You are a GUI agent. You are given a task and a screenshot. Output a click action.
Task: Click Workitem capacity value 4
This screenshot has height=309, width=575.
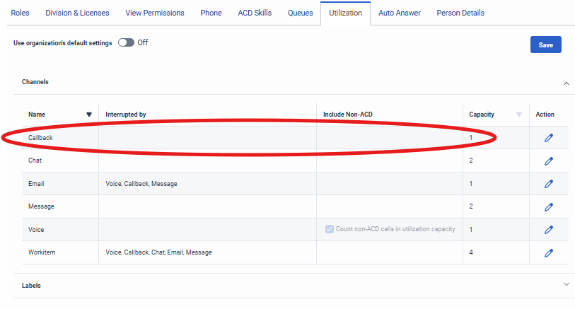[471, 252]
